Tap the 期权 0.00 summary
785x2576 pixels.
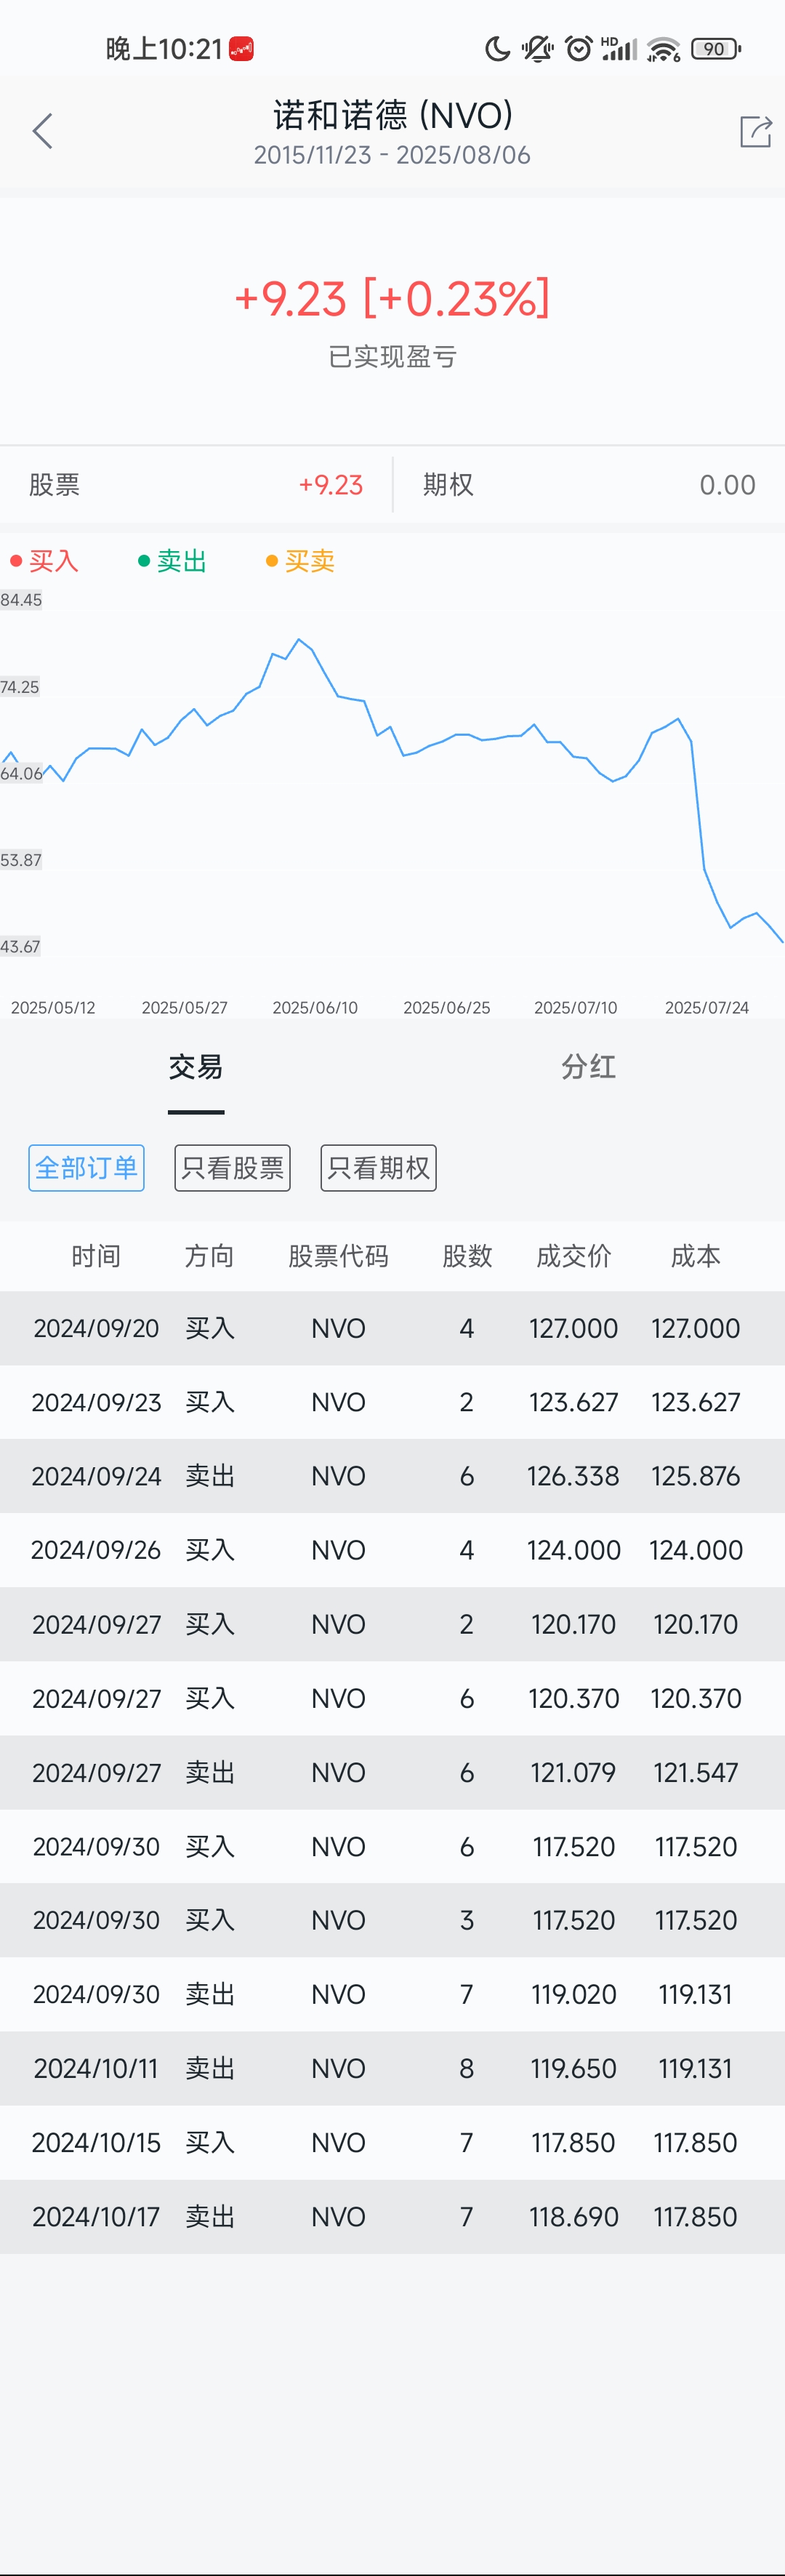point(589,485)
